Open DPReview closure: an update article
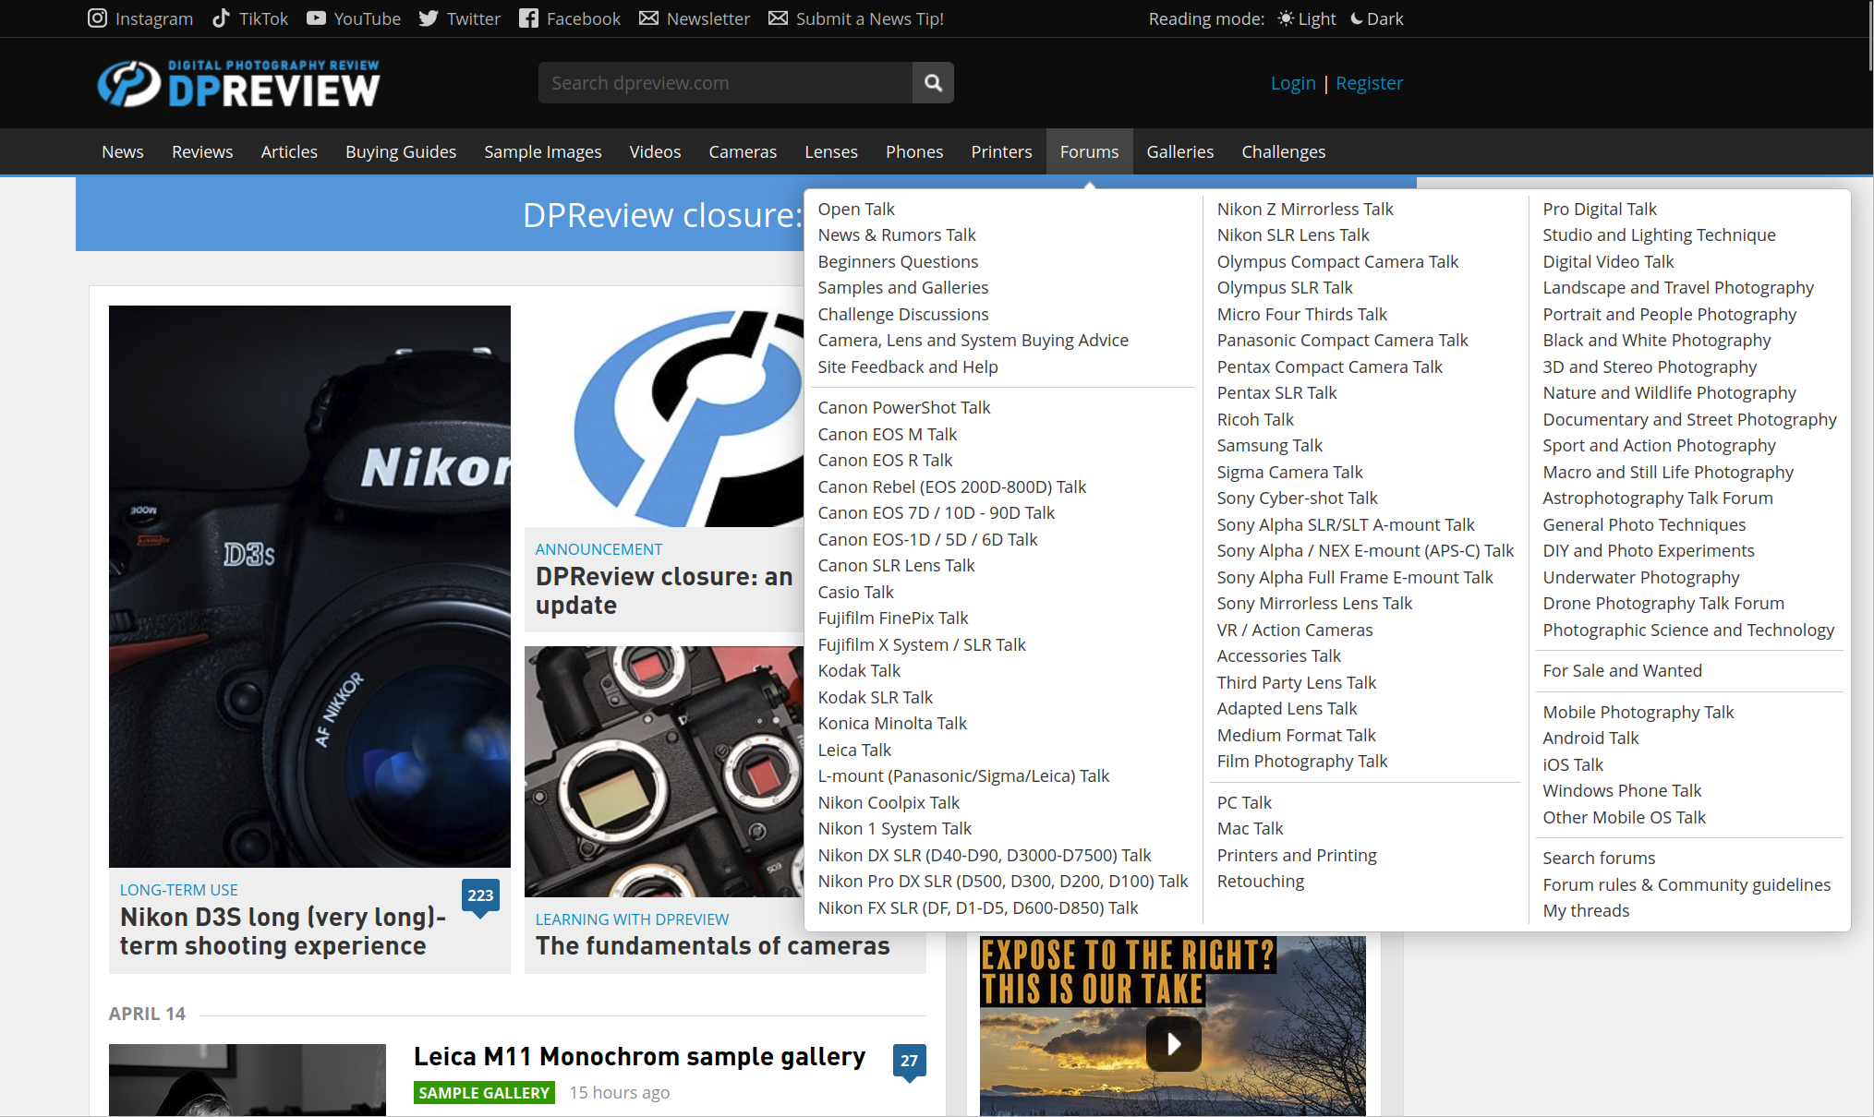This screenshot has height=1117, width=1874. 664,591
